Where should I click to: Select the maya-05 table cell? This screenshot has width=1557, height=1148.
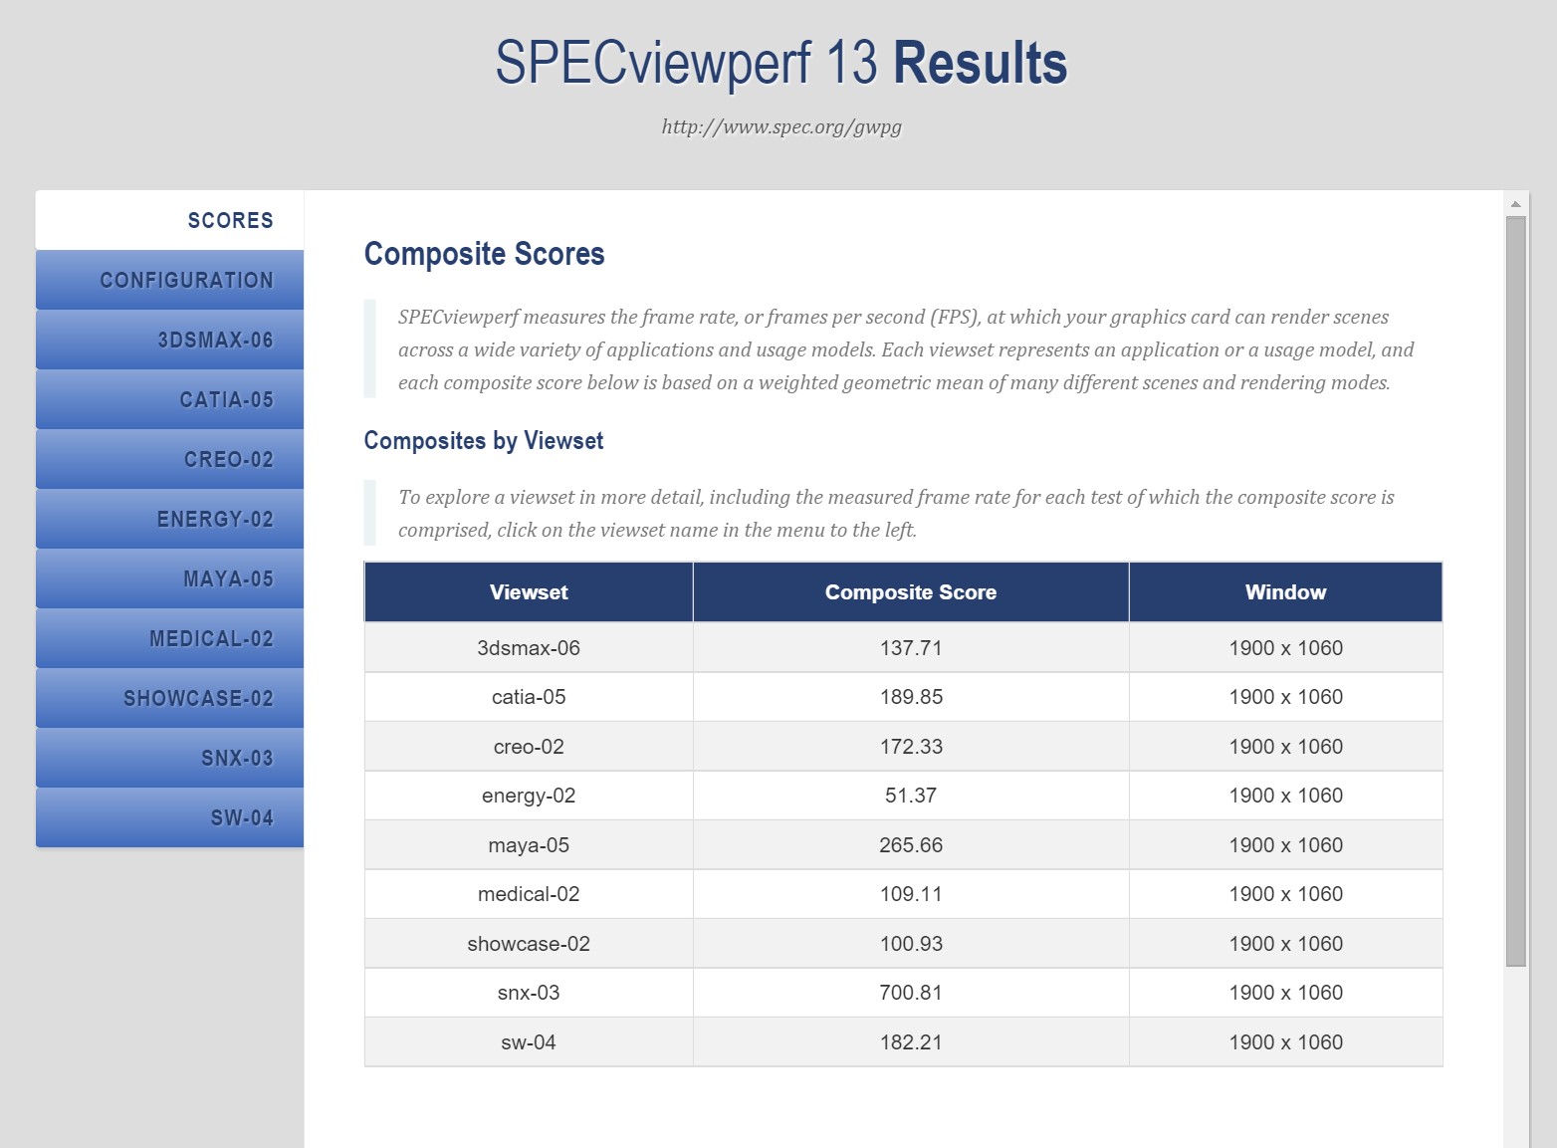coord(529,845)
